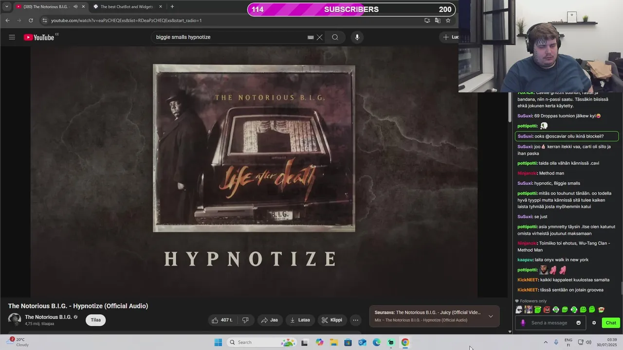
Task: Open a new browser tab
Action: 172,7
